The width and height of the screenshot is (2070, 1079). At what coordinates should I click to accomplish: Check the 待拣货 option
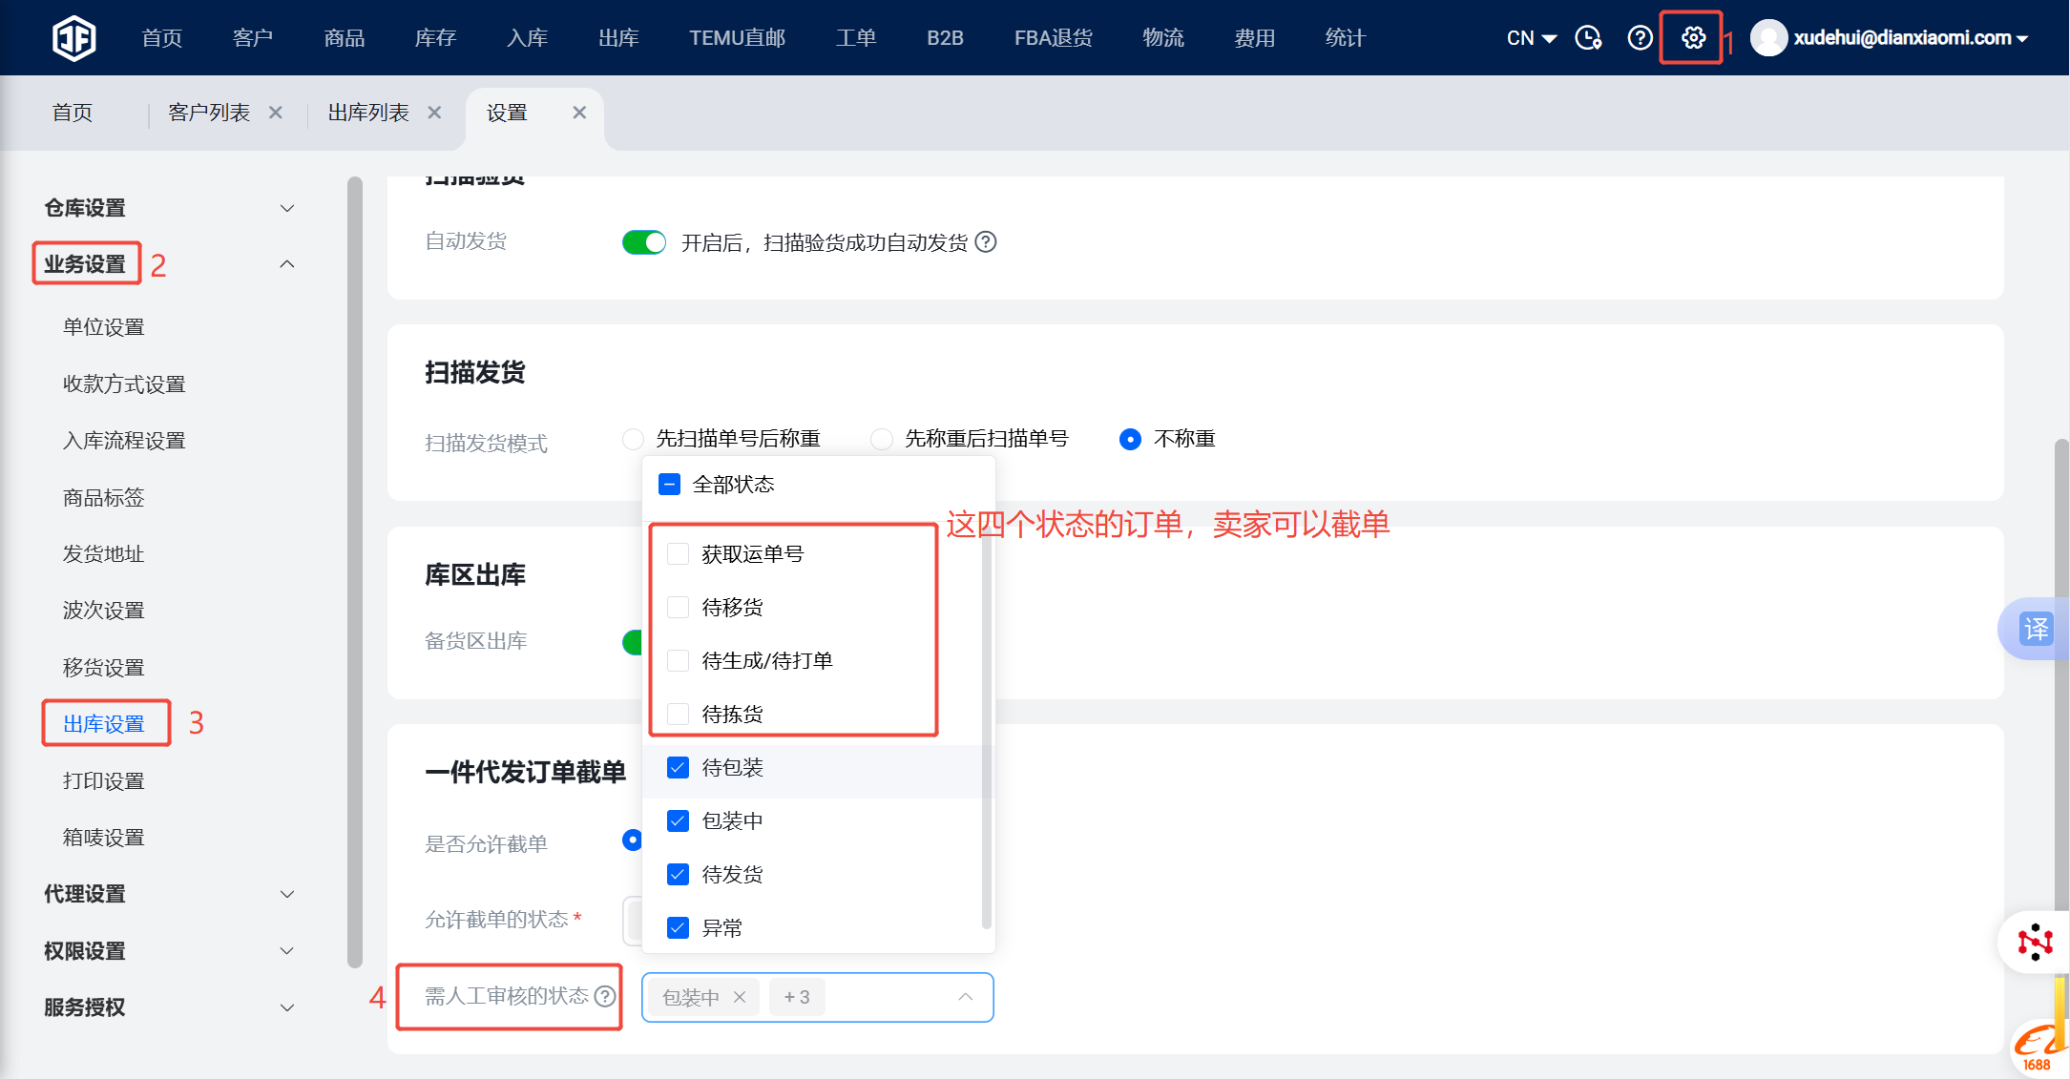pyautogui.click(x=679, y=715)
